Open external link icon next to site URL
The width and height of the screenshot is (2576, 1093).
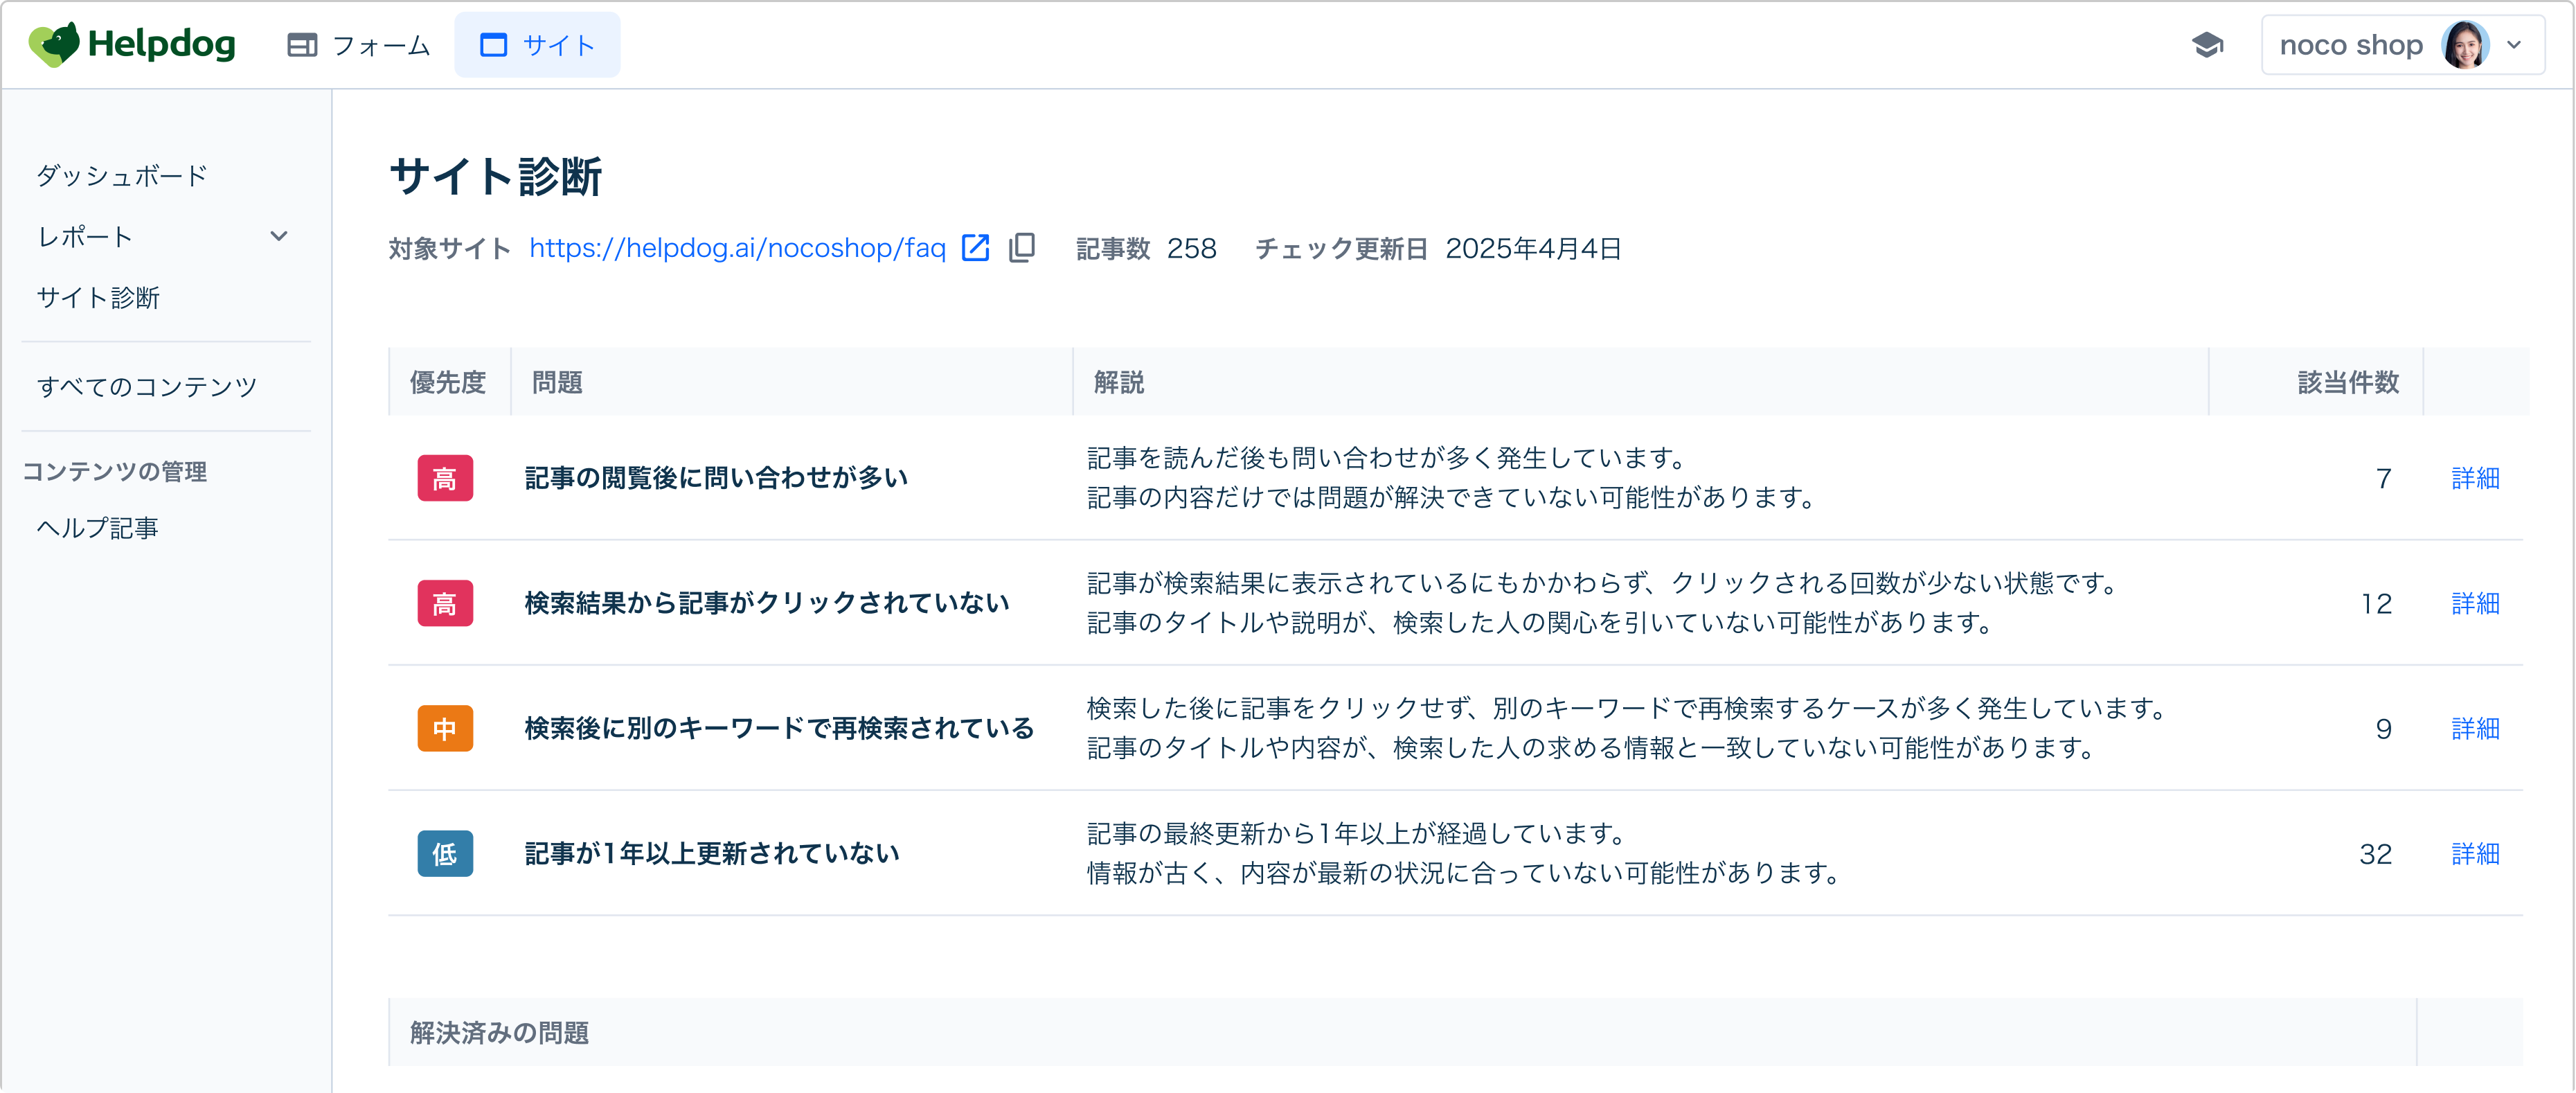click(x=974, y=248)
